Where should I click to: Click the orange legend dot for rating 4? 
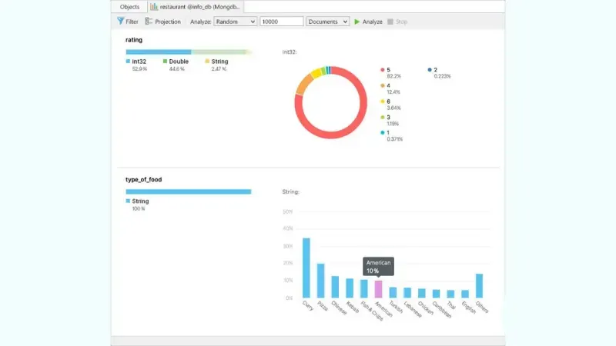click(x=382, y=85)
